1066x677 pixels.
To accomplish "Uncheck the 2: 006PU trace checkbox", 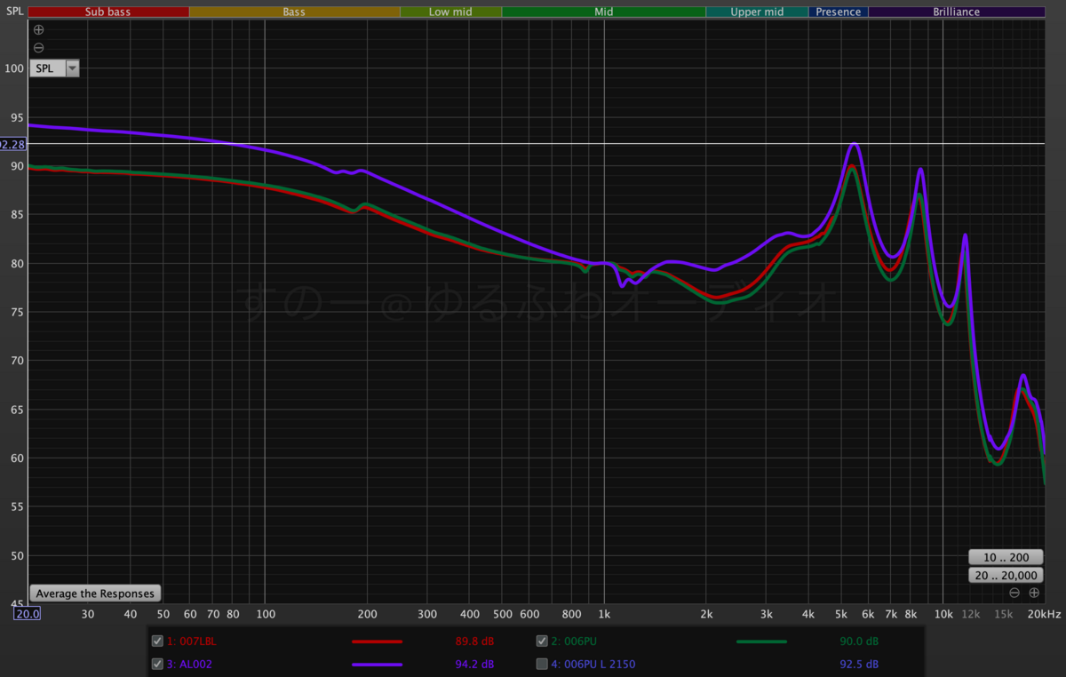I will 542,641.
